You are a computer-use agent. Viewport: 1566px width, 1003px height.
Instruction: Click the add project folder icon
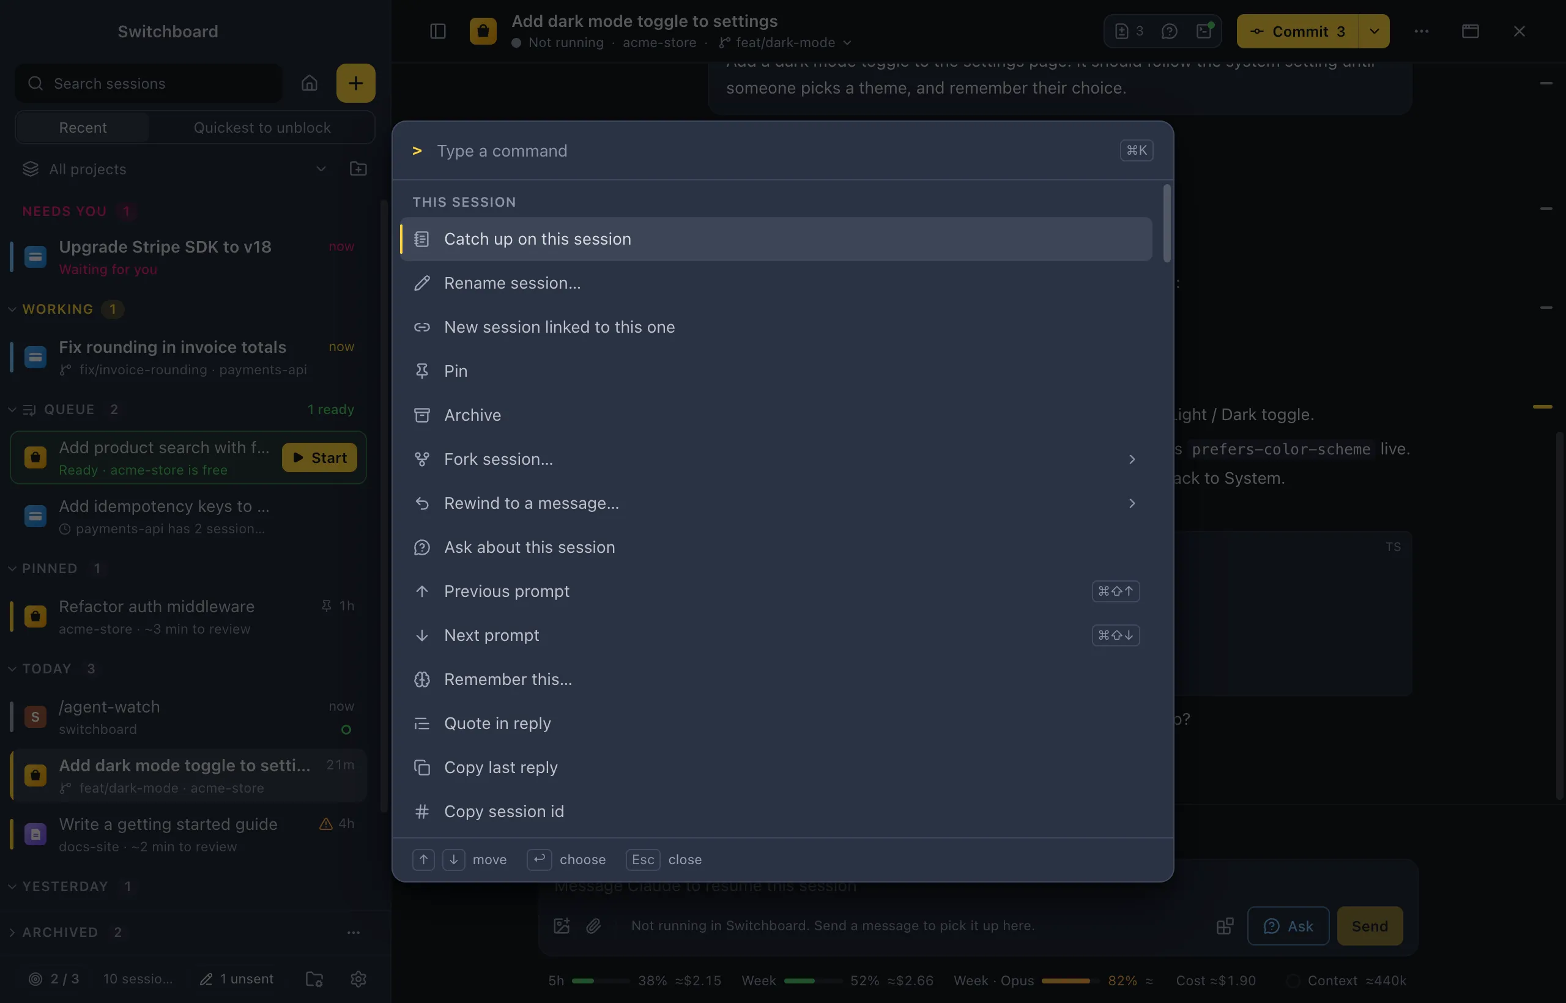tap(358, 169)
